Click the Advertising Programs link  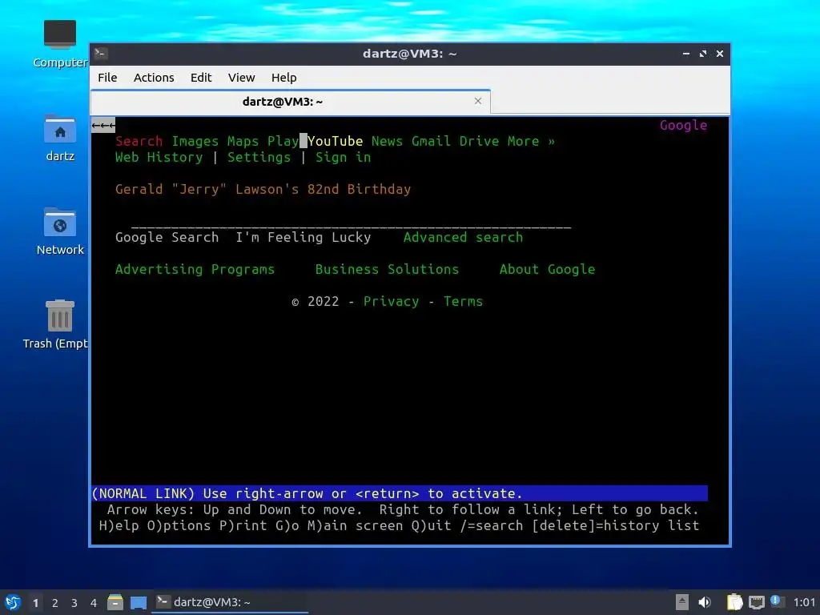click(x=195, y=269)
